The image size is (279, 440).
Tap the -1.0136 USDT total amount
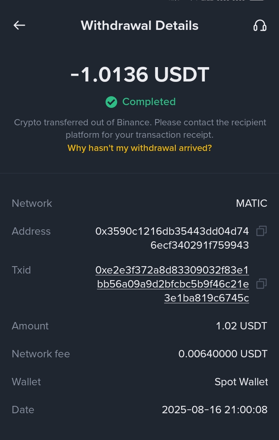coord(140,74)
